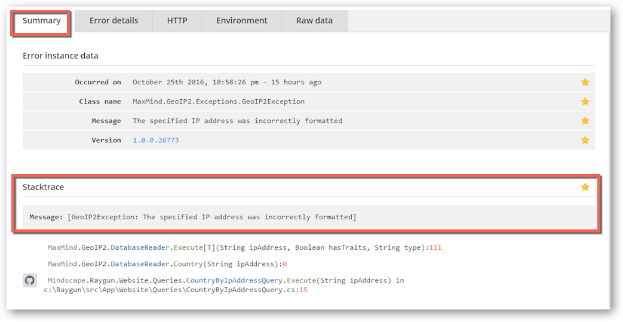Switch to the Error details tab
The image size is (623, 322).
tap(113, 21)
